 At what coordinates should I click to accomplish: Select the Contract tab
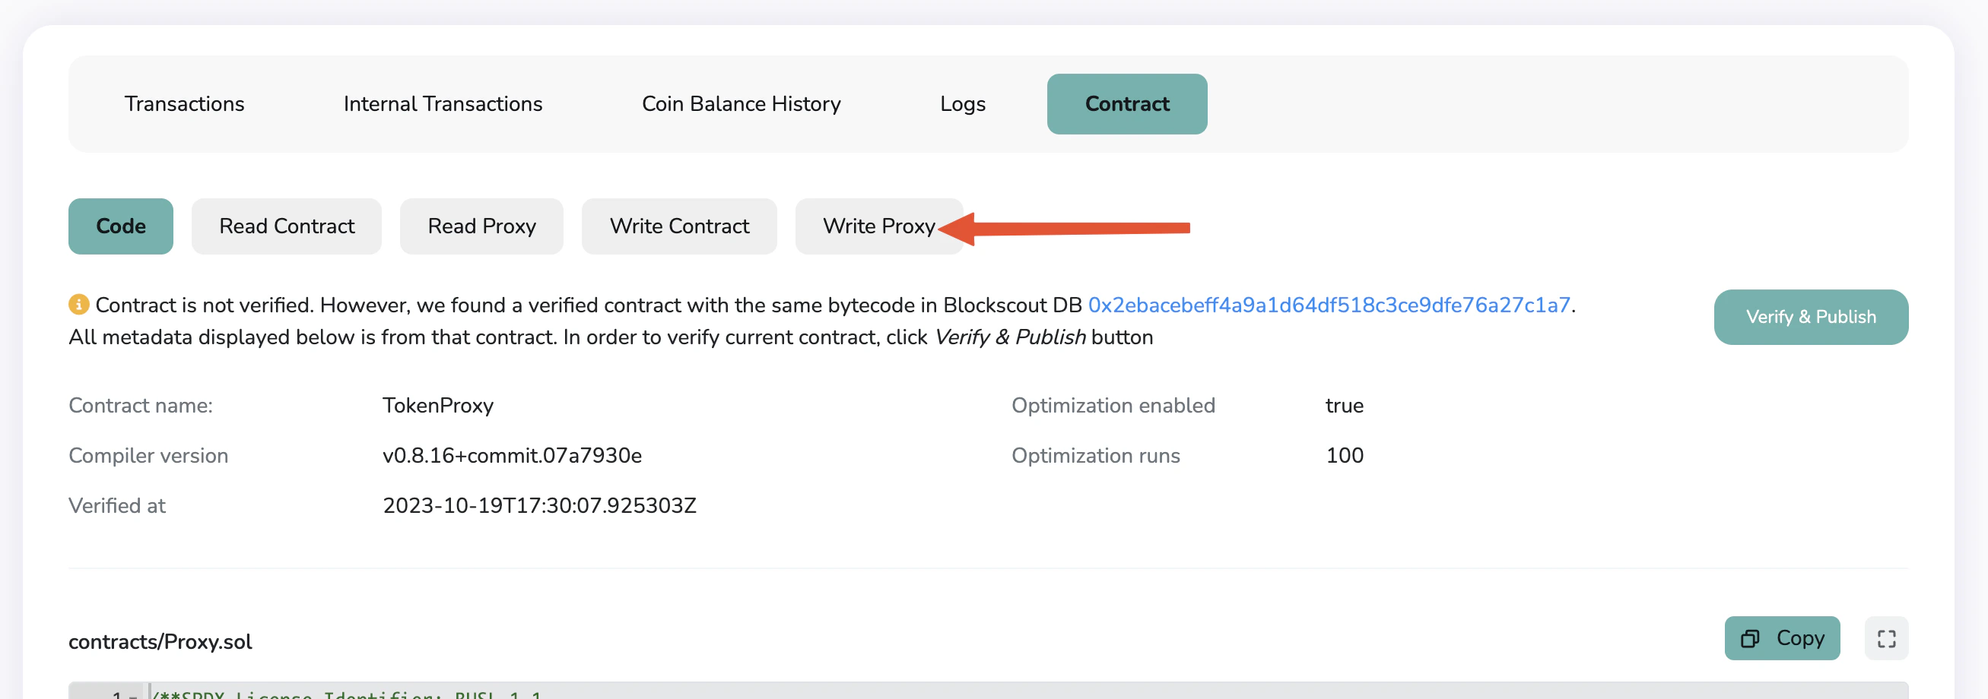point(1126,103)
